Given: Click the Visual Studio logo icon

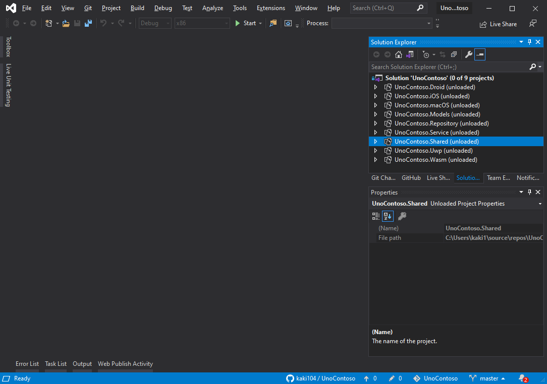Looking at the screenshot, I should click(x=11, y=8).
